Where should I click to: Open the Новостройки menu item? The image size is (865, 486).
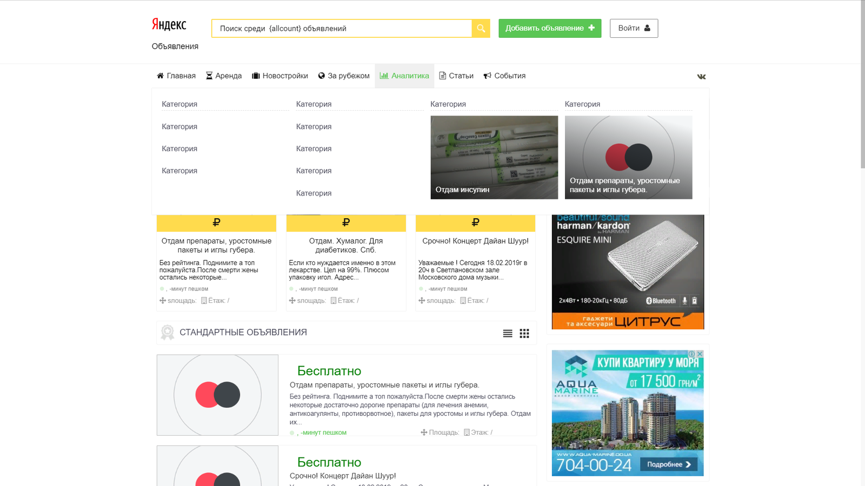point(280,76)
